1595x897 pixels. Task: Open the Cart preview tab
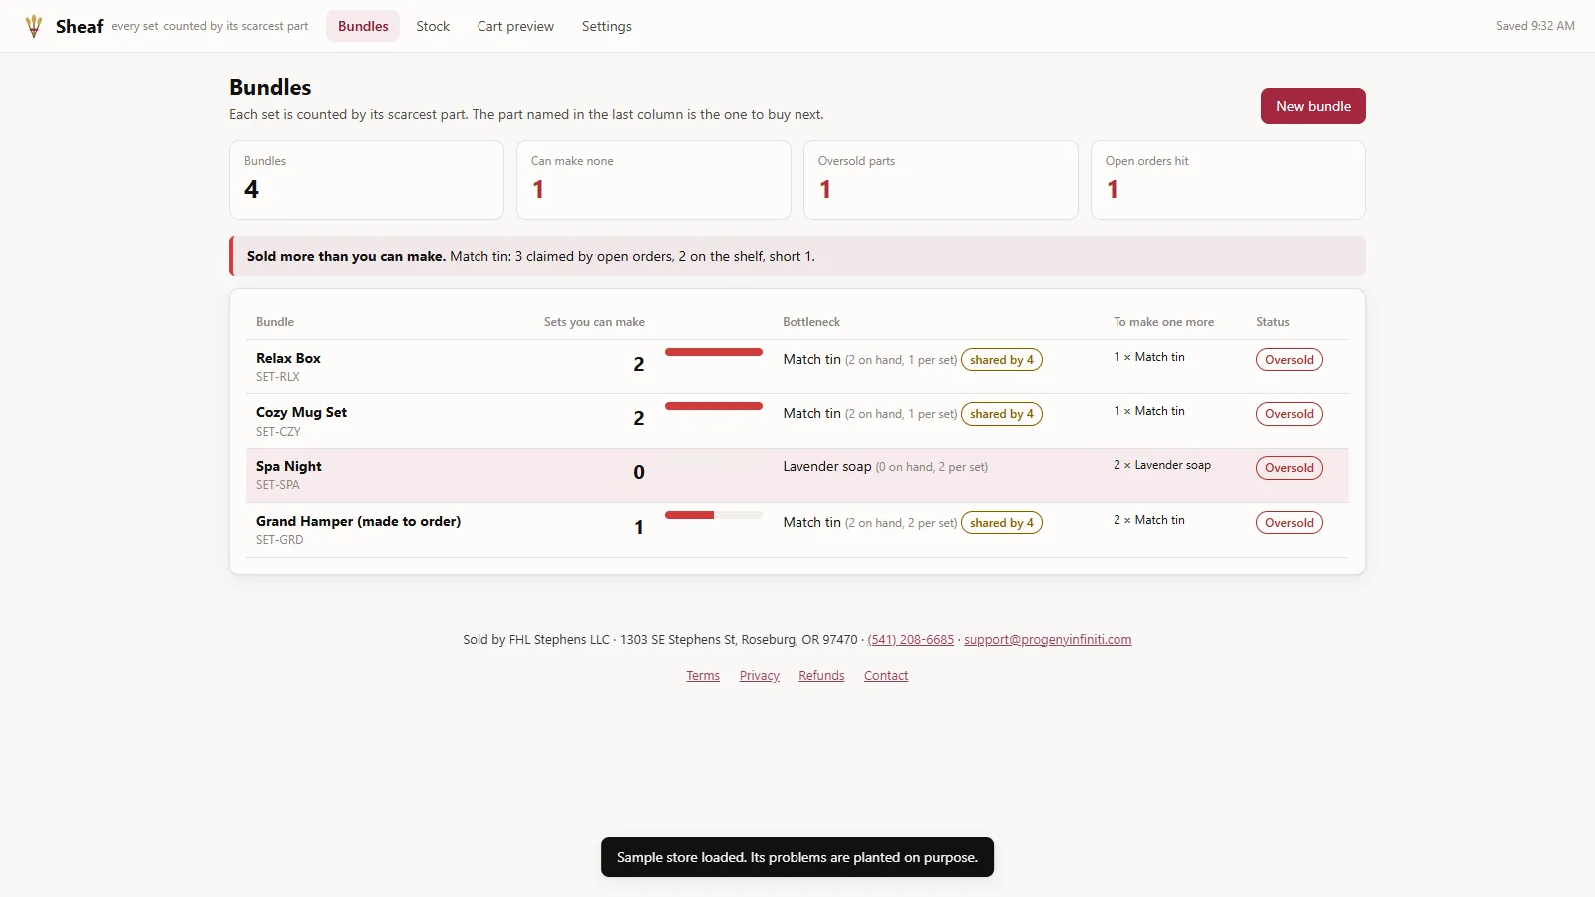click(x=515, y=26)
